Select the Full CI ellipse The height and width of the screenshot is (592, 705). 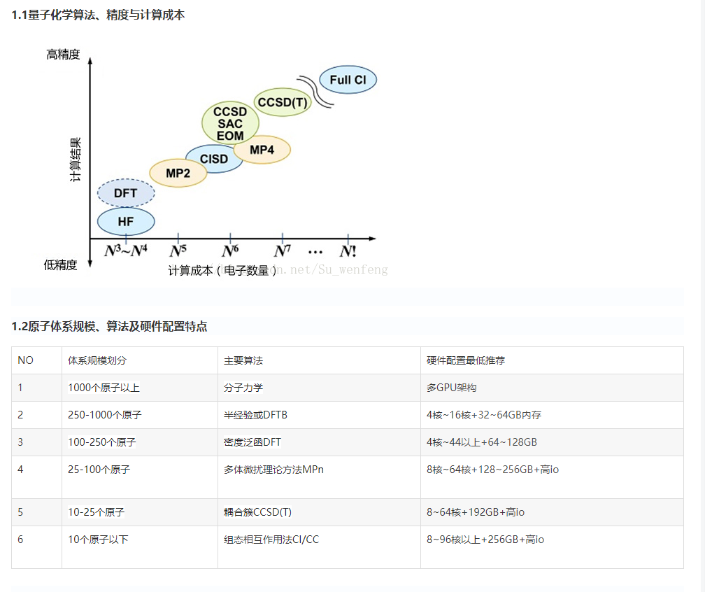(348, 80)
